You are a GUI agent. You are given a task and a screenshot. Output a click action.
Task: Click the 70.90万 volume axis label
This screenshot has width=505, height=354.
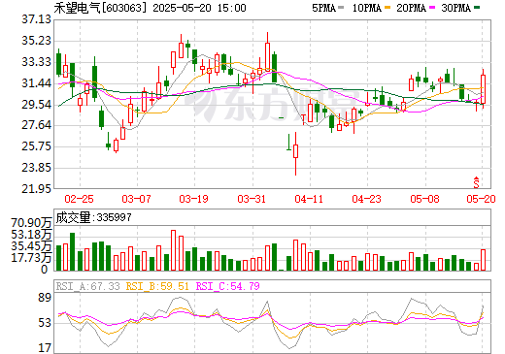[x=31, y=223]
